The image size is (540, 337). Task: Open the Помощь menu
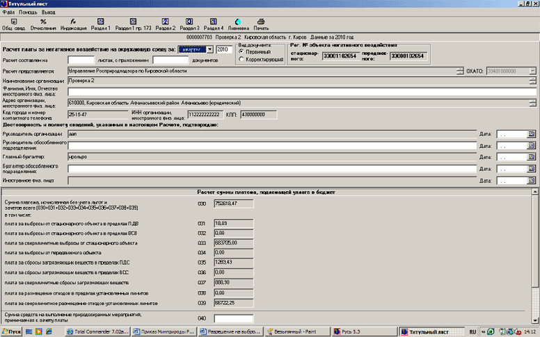tap(29, 13)
